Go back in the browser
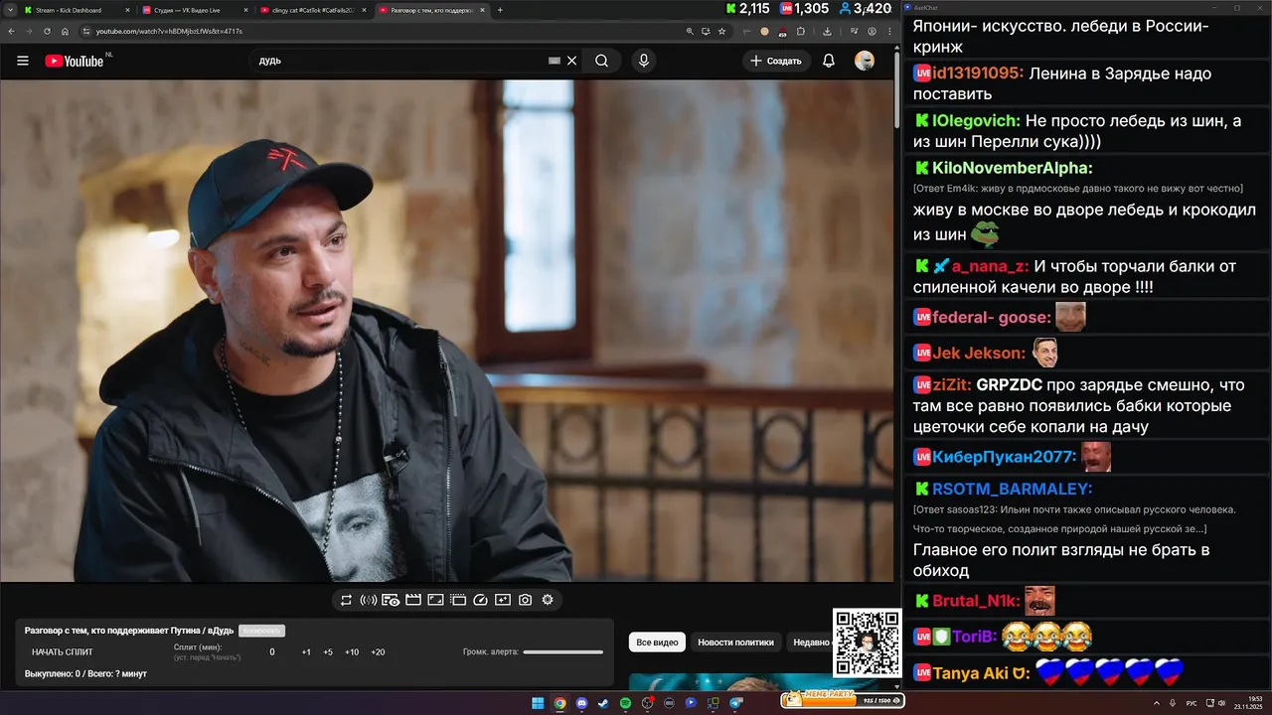 tap(11, 31)
